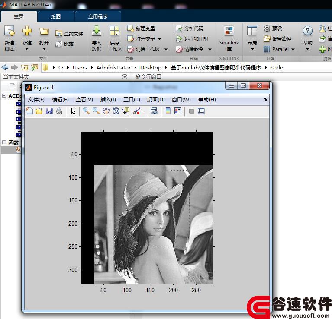Open the Parallel dropdown arrow
This screenshot has height=319, width=332.
click(x=293, y=49)
